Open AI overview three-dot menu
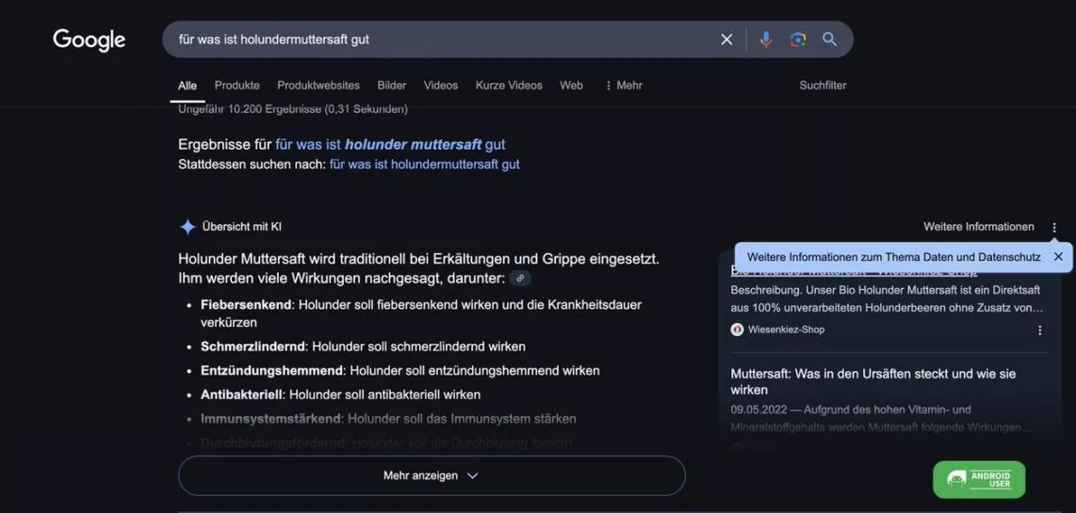1076x513 pixels. (x=1054, y=228)
